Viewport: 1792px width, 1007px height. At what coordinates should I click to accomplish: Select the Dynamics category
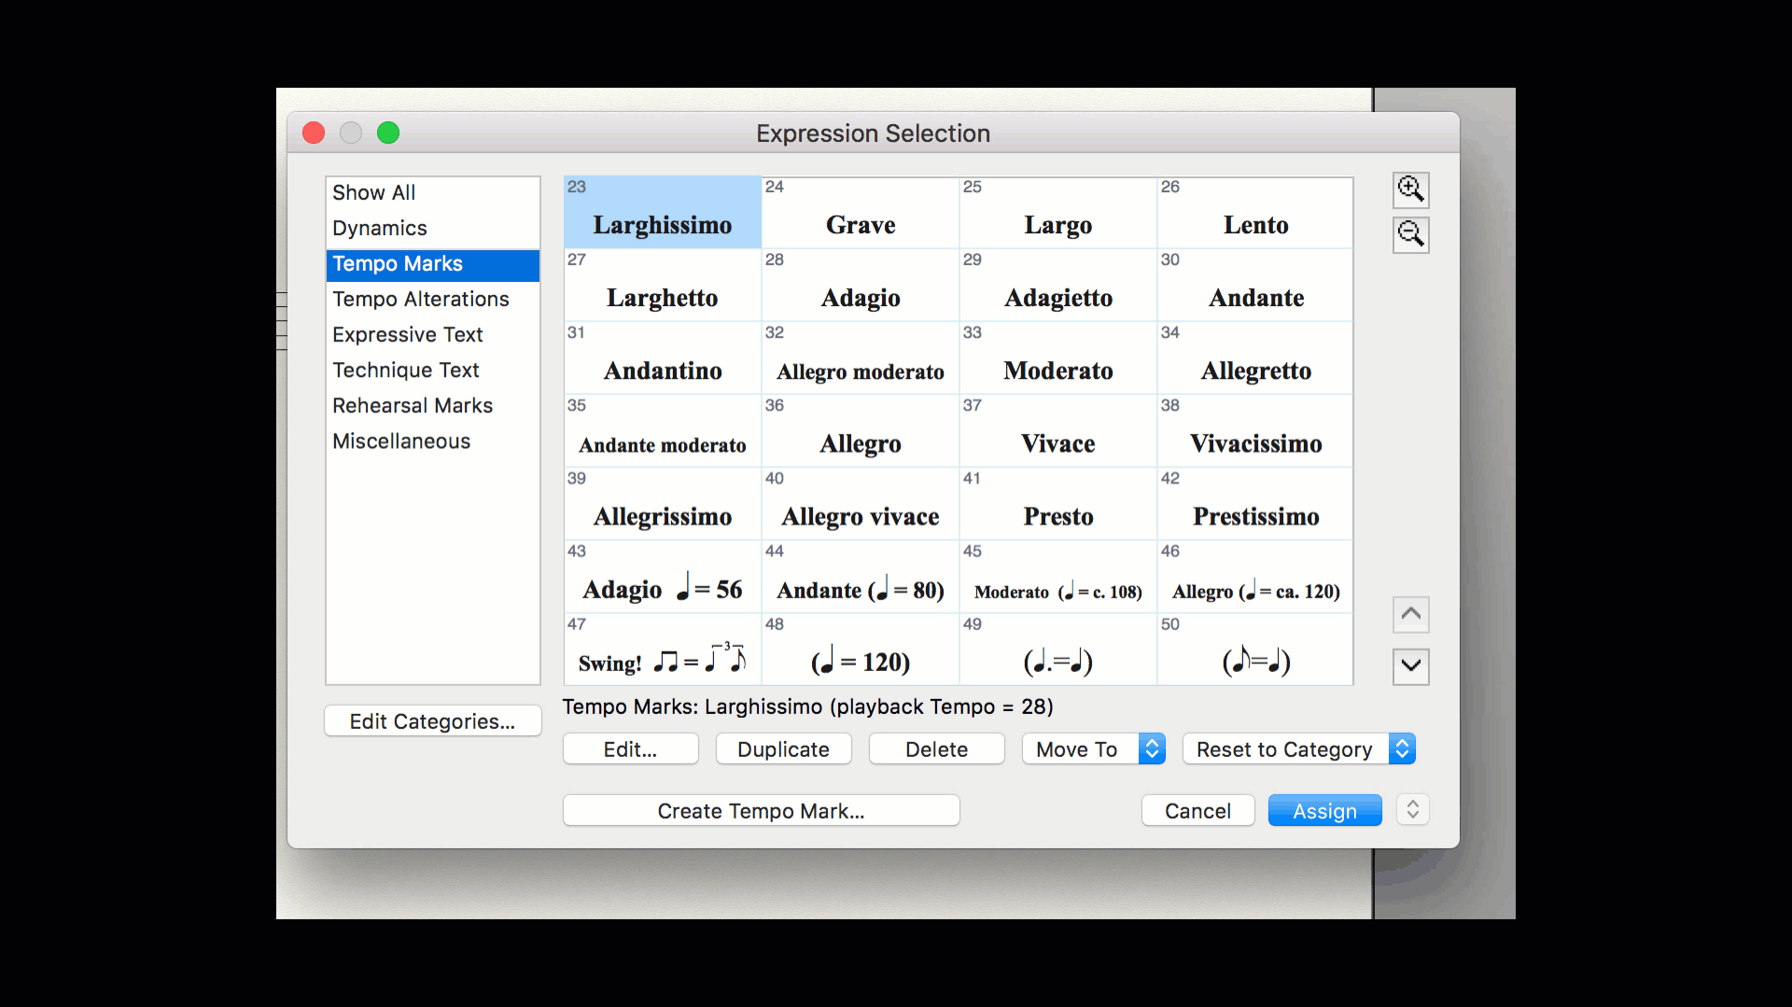[432, 228]
